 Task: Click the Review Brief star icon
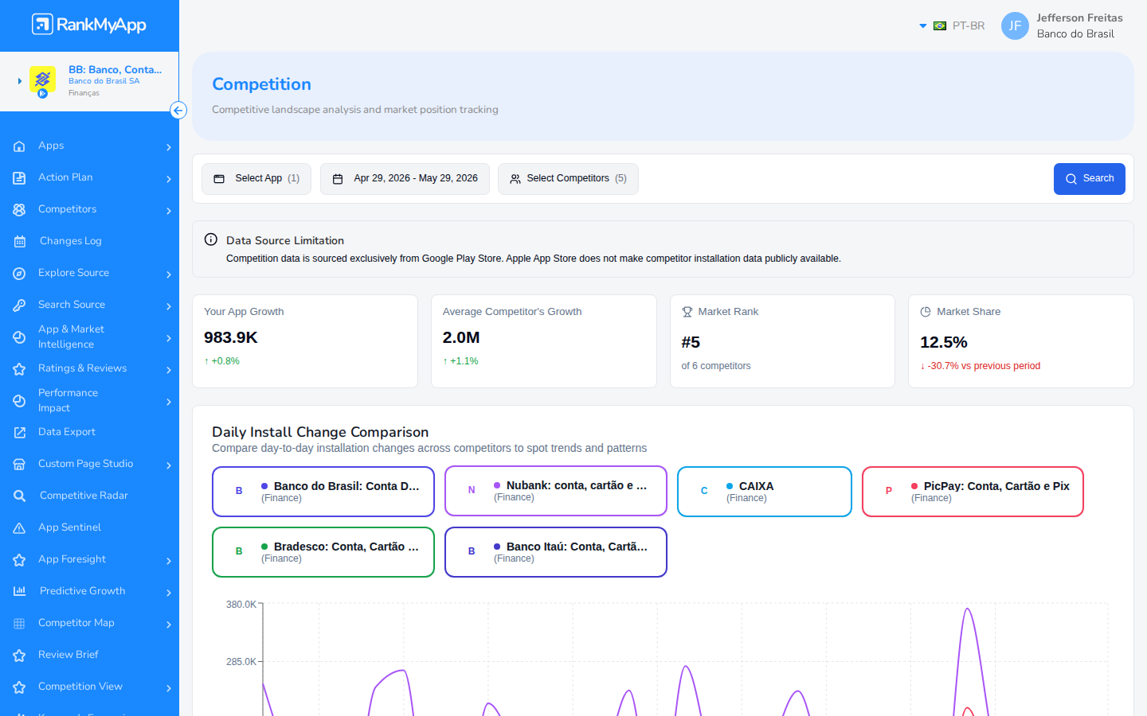pyautogui.click(x=19, y=656)
